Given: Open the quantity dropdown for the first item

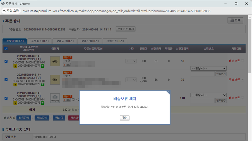Looking at the screenshot, I should pyautogui.click(x=131, y=61).
